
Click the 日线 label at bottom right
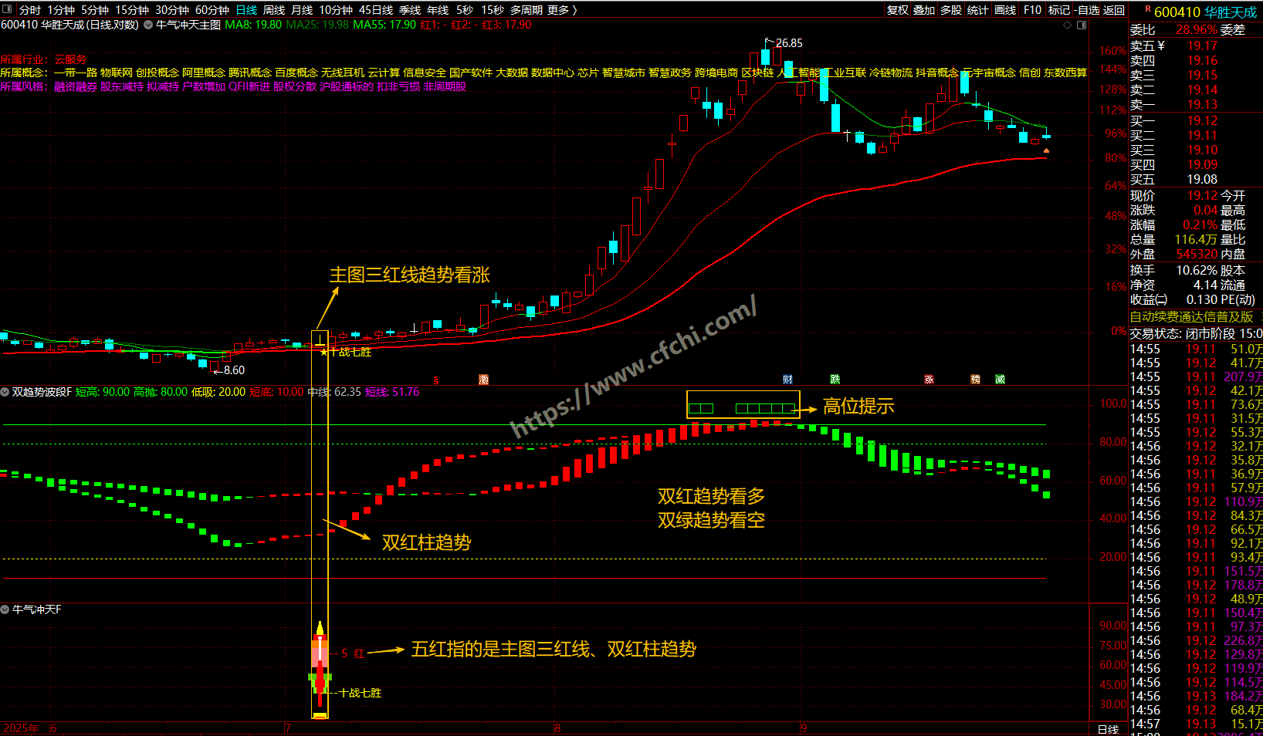click(x=1108, y=729)
